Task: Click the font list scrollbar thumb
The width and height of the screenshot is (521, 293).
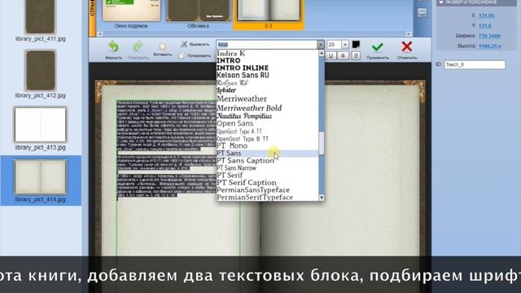Action: 322,143
